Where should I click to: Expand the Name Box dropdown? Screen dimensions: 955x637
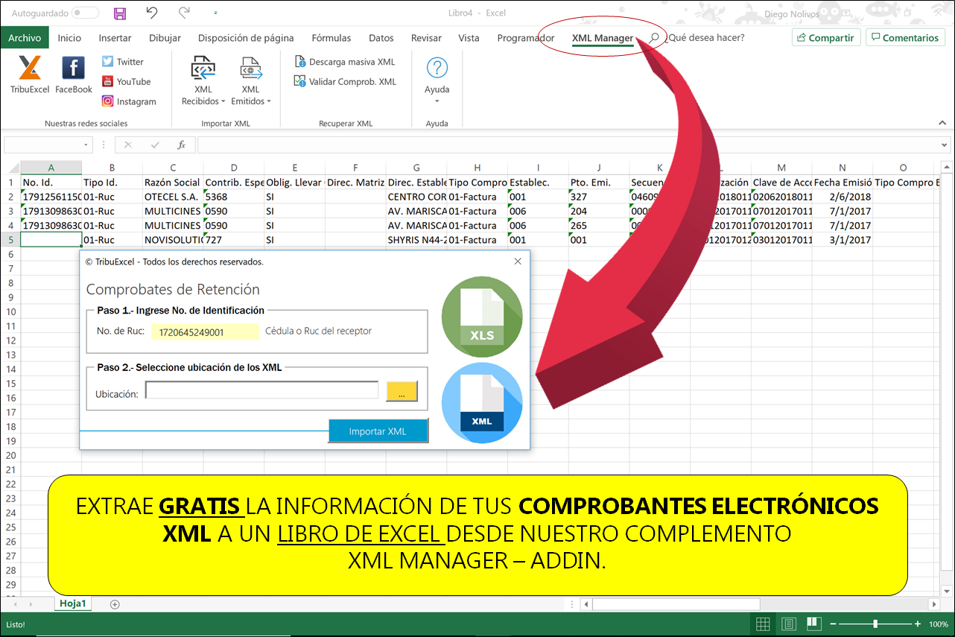tap(86, 145)
